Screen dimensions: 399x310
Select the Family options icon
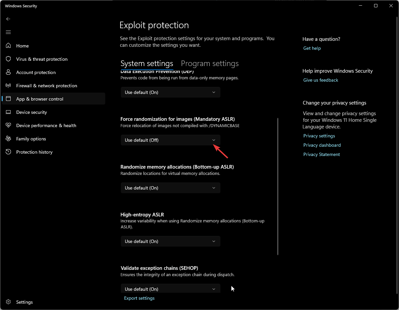(9, 139)
